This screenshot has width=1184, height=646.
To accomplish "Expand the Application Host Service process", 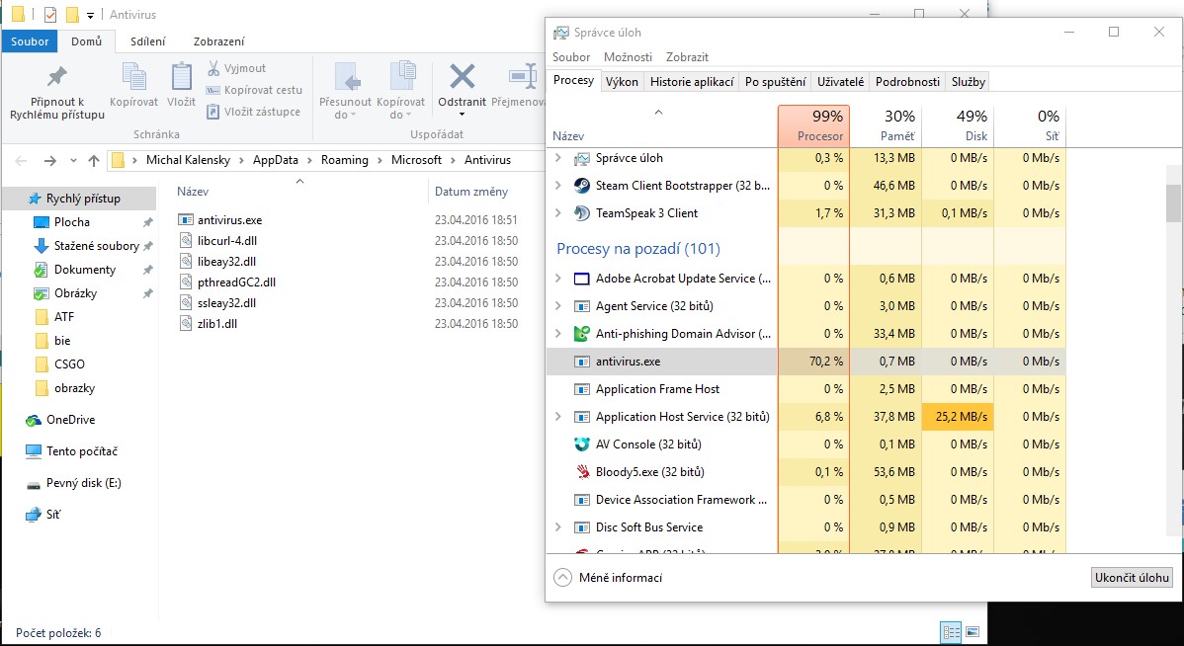I will (x=558, y=417).
